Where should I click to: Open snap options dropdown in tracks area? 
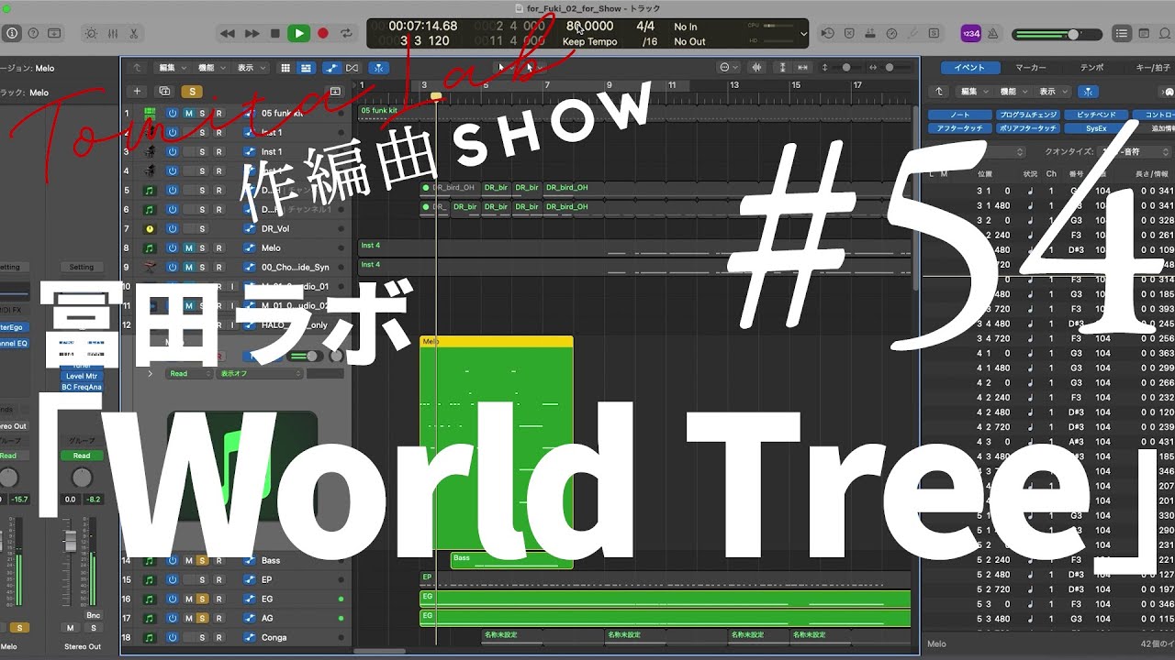pos(730,67)
